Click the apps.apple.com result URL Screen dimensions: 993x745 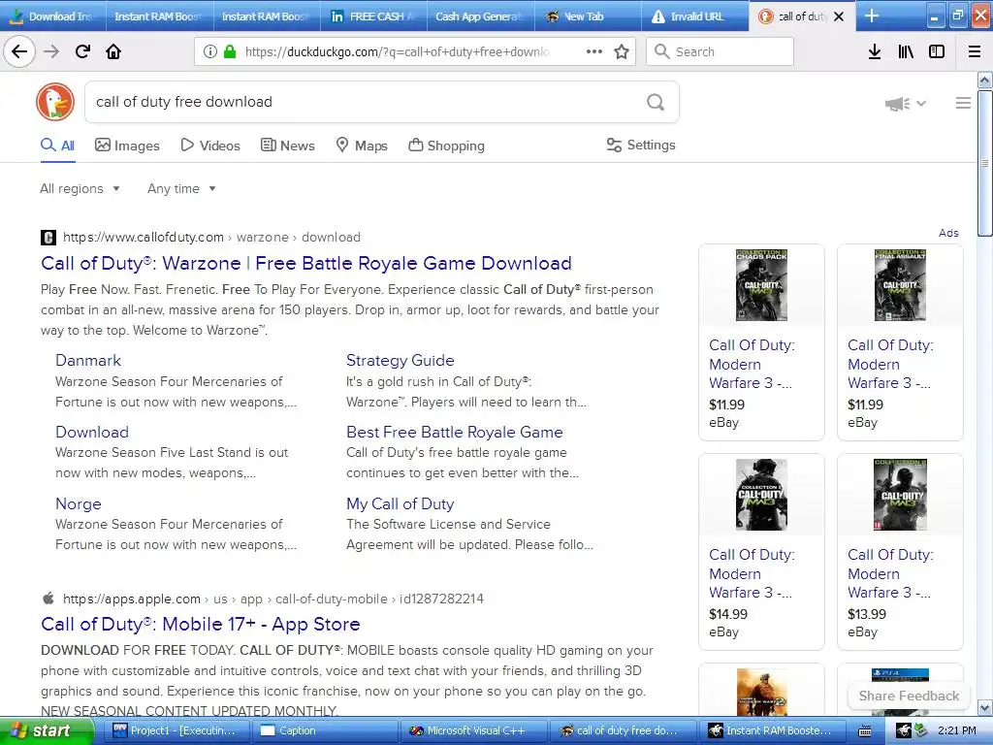tap(272, 599)
